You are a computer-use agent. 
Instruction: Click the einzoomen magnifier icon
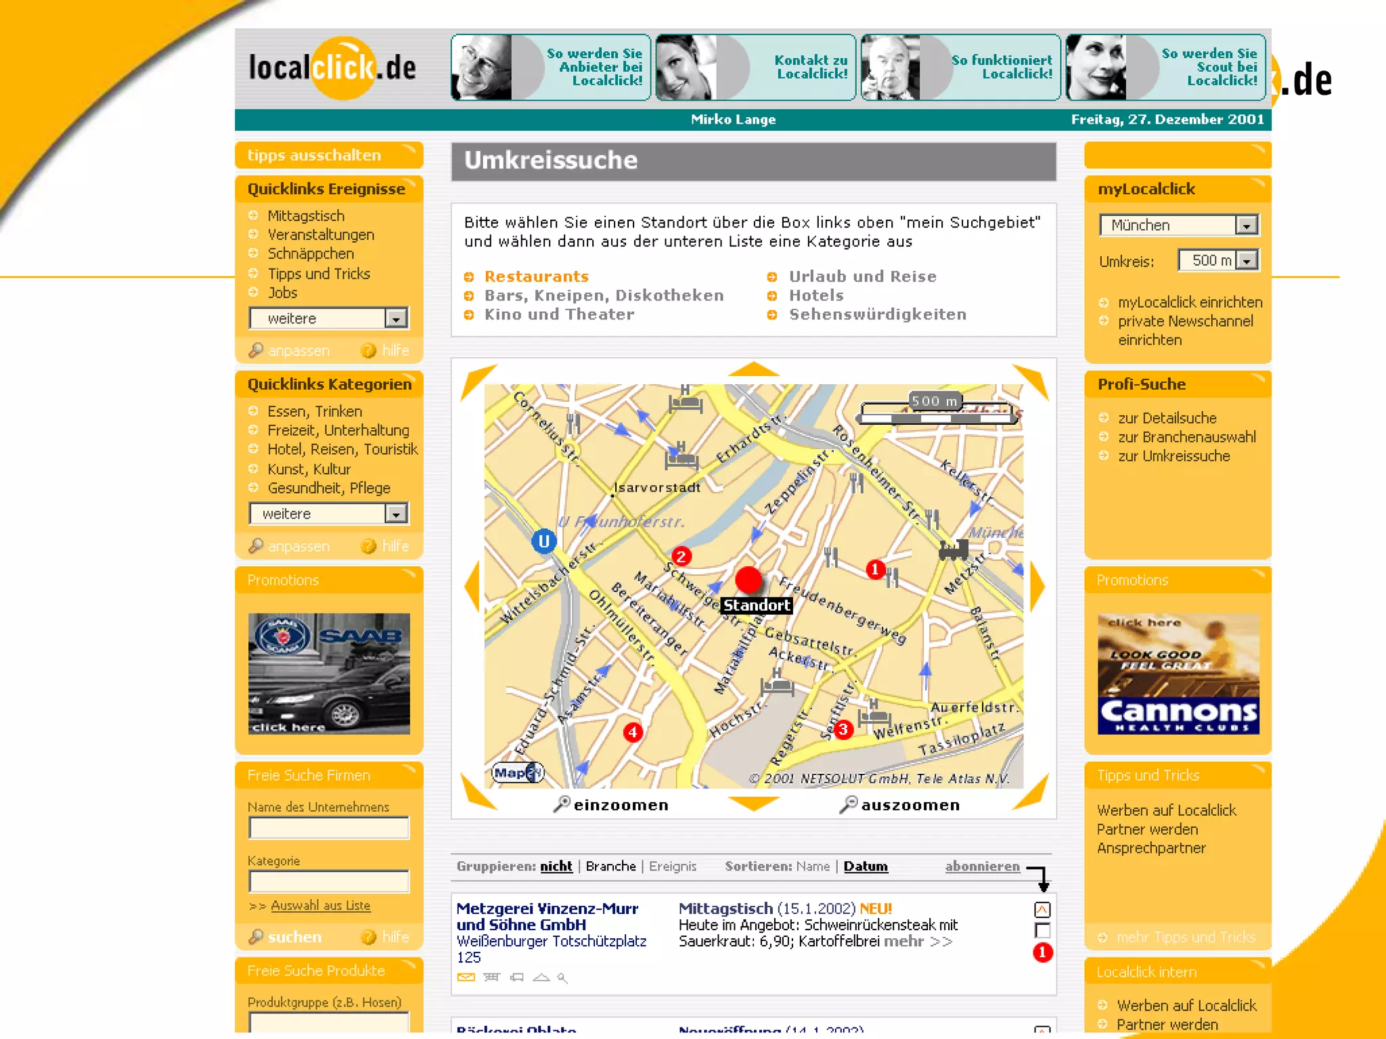[562, 804]
